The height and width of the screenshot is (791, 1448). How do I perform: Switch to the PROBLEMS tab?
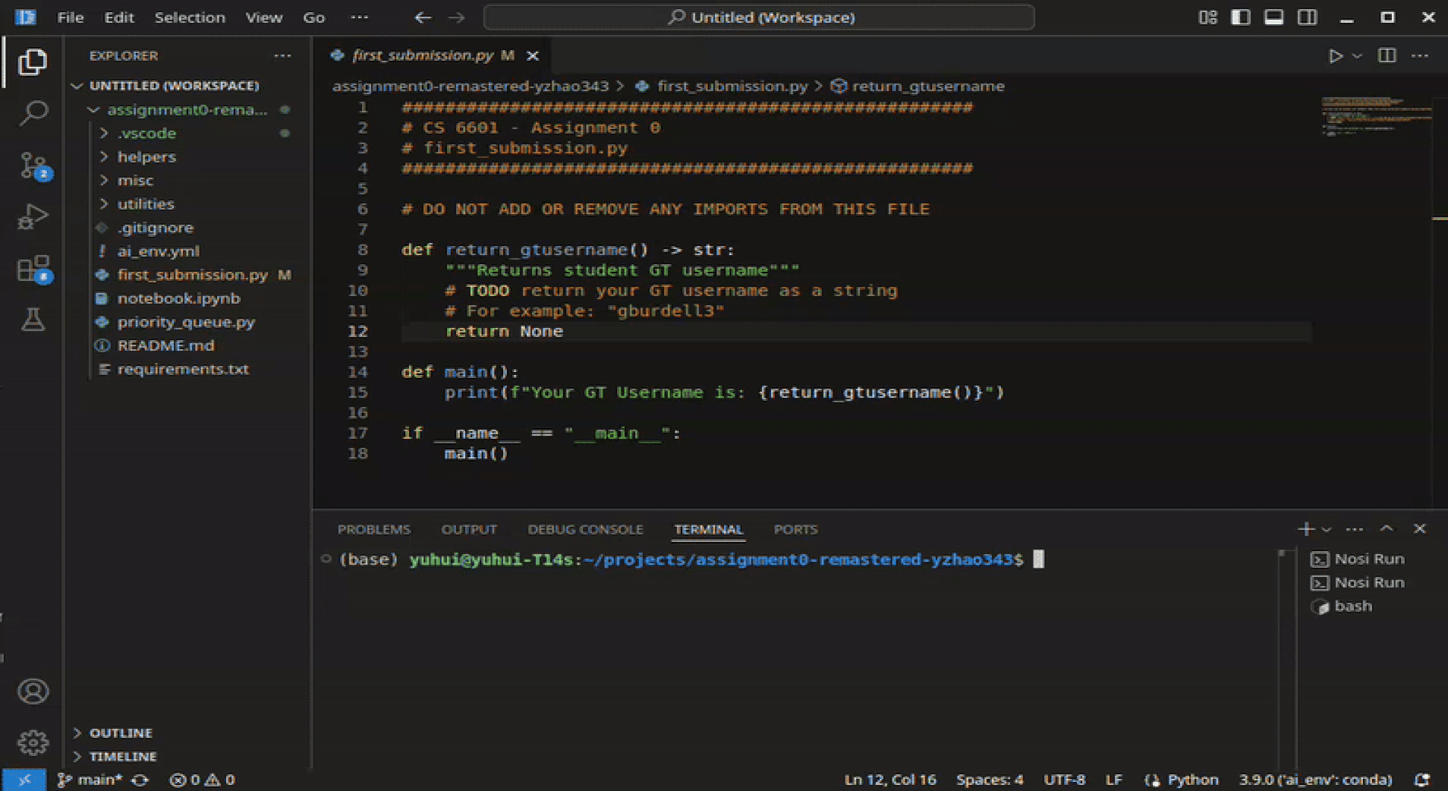[373, 529]
